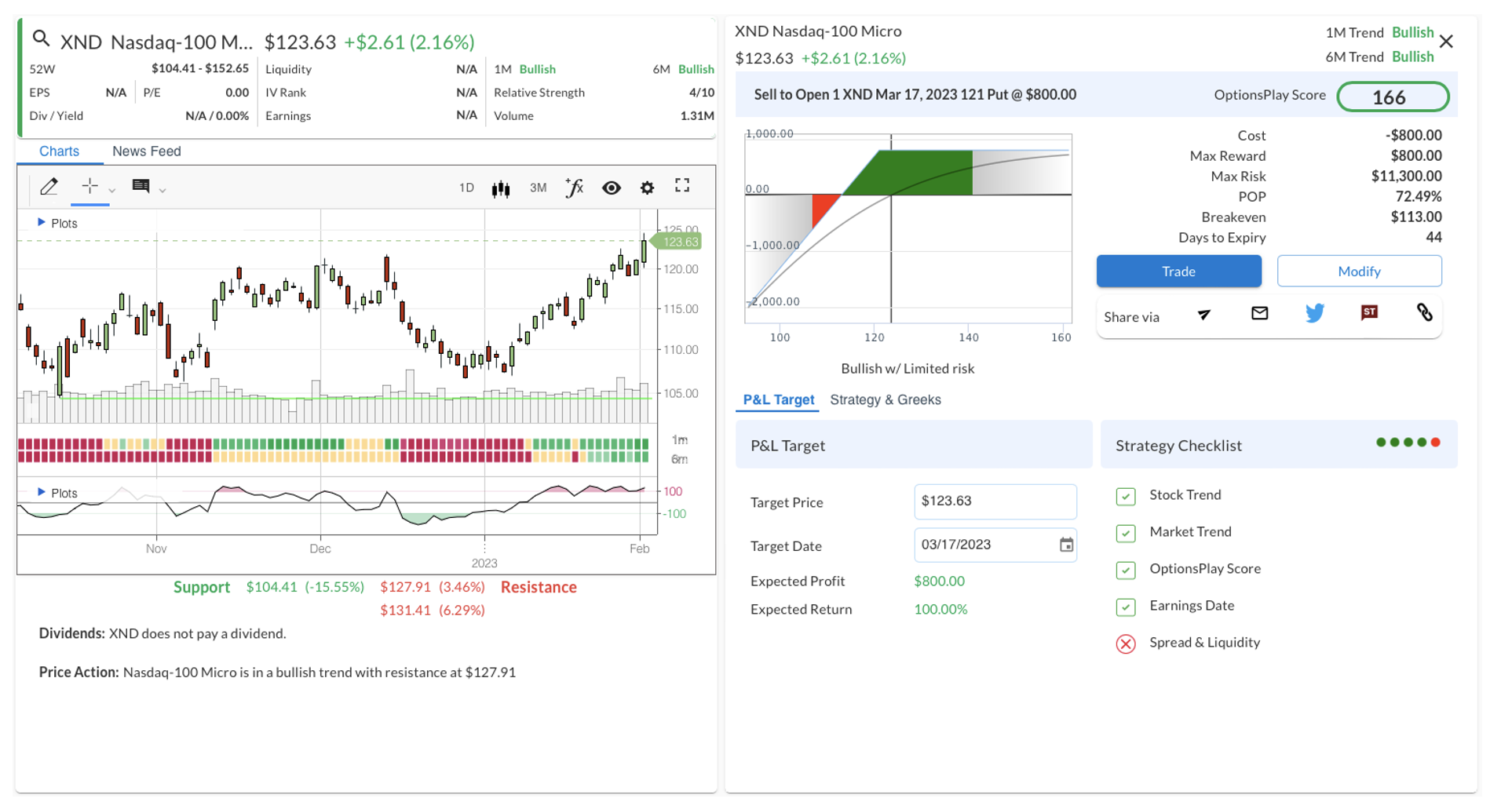Open the P&L Target tab

click(x=778, y=399)
